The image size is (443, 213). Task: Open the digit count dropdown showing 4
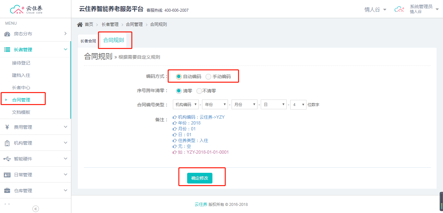[x=298, y=105]
